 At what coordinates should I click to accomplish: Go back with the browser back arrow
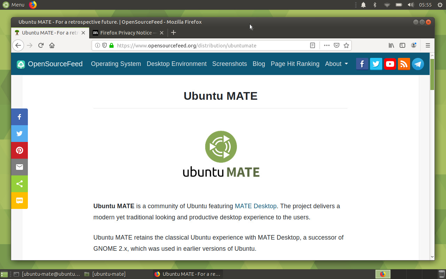coord(18,45)
